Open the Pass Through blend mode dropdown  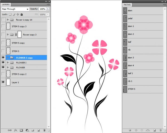(x=15, y=9)
